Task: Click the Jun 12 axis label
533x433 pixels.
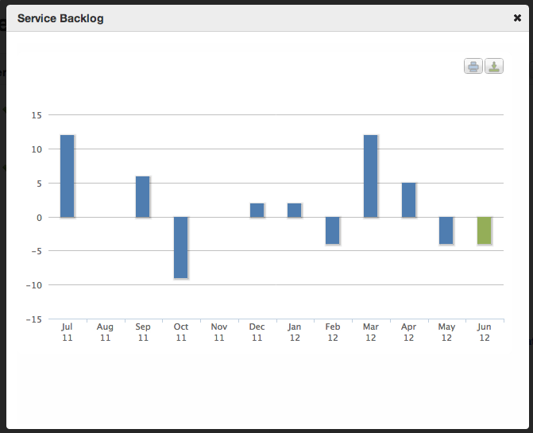Action: click(485, 332)
